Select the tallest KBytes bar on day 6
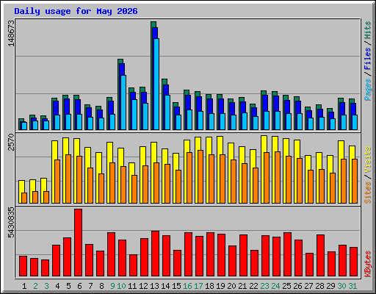This screenshot has height=294, width=376. point(79,243)
